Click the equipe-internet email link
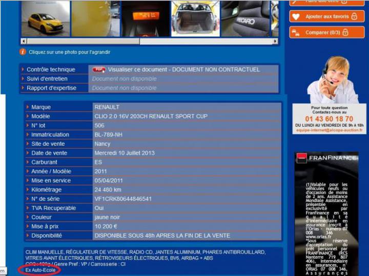 [329, 130]
